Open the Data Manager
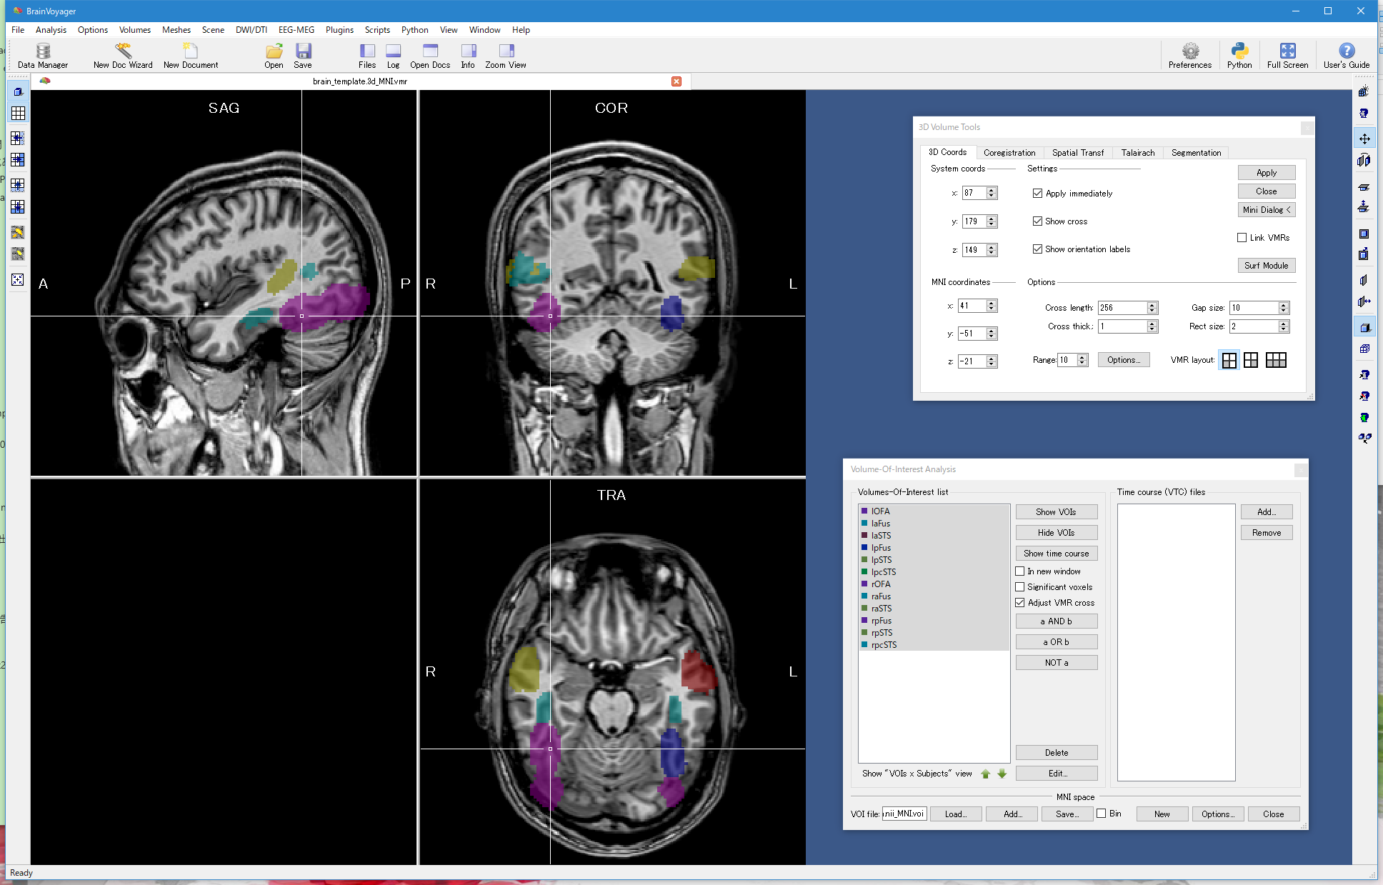Screen dimensions: 1383x885 [43, 55]
